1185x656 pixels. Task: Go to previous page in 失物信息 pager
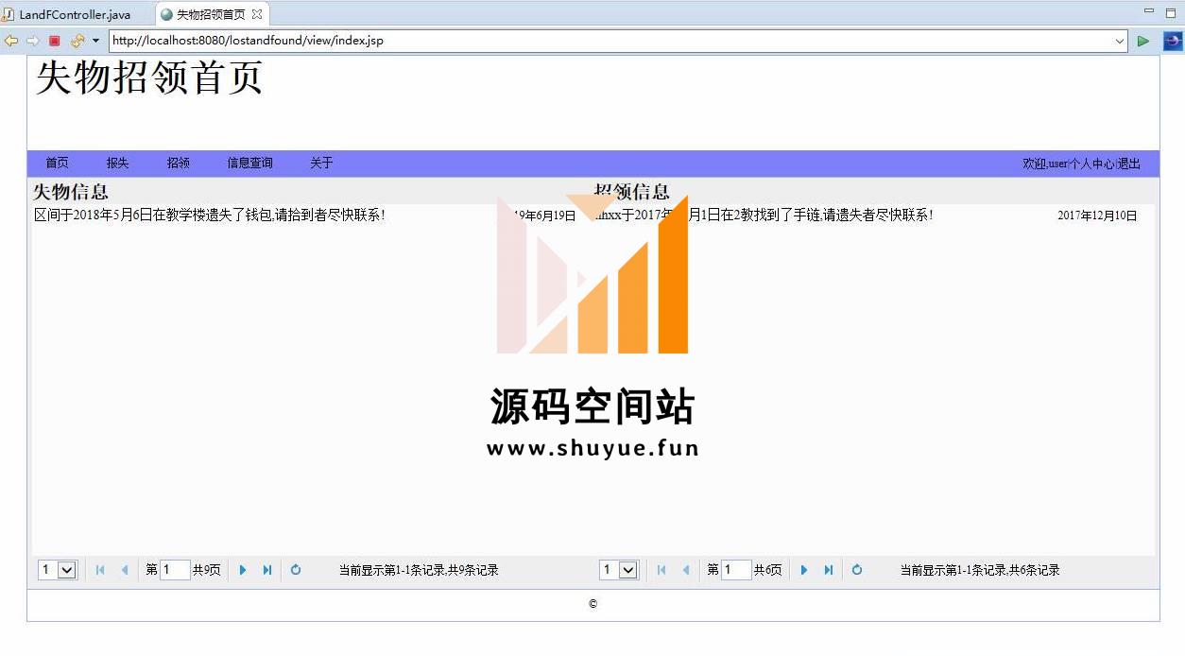tap(124, 570)
